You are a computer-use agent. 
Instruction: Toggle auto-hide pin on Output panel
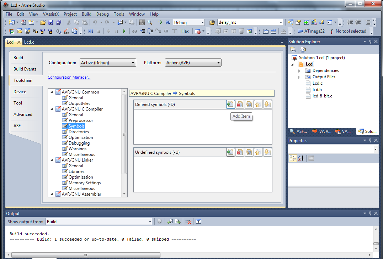coord(370,213)
